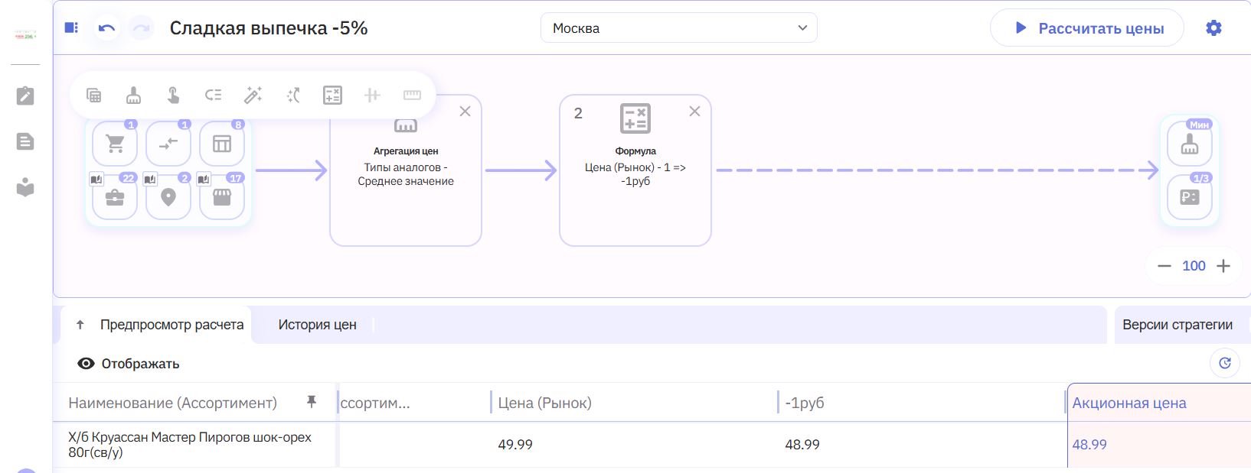Open strategy settings gear icon

[x=1213, y=28]
